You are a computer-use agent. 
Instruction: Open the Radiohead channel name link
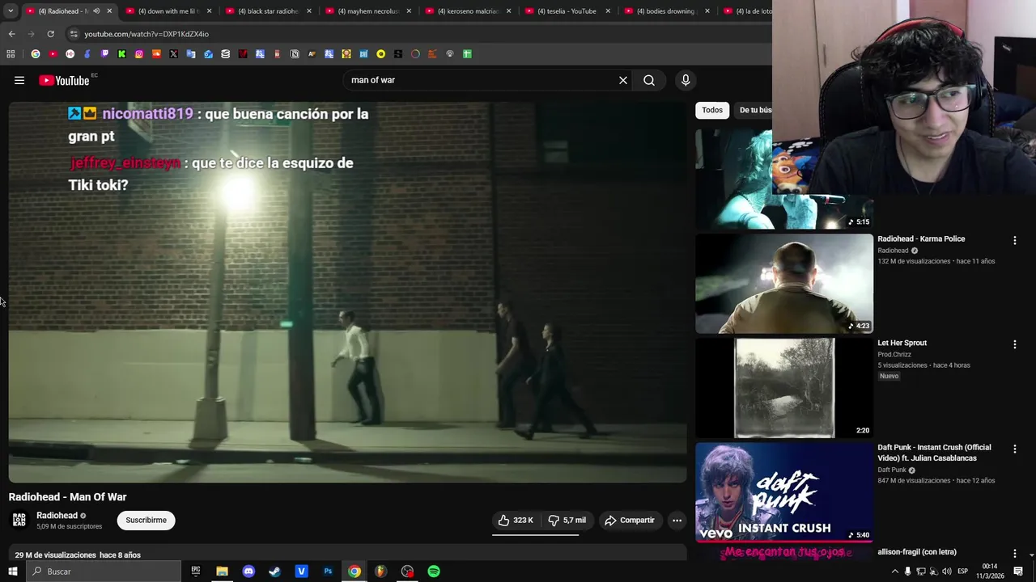click(57, 515)
